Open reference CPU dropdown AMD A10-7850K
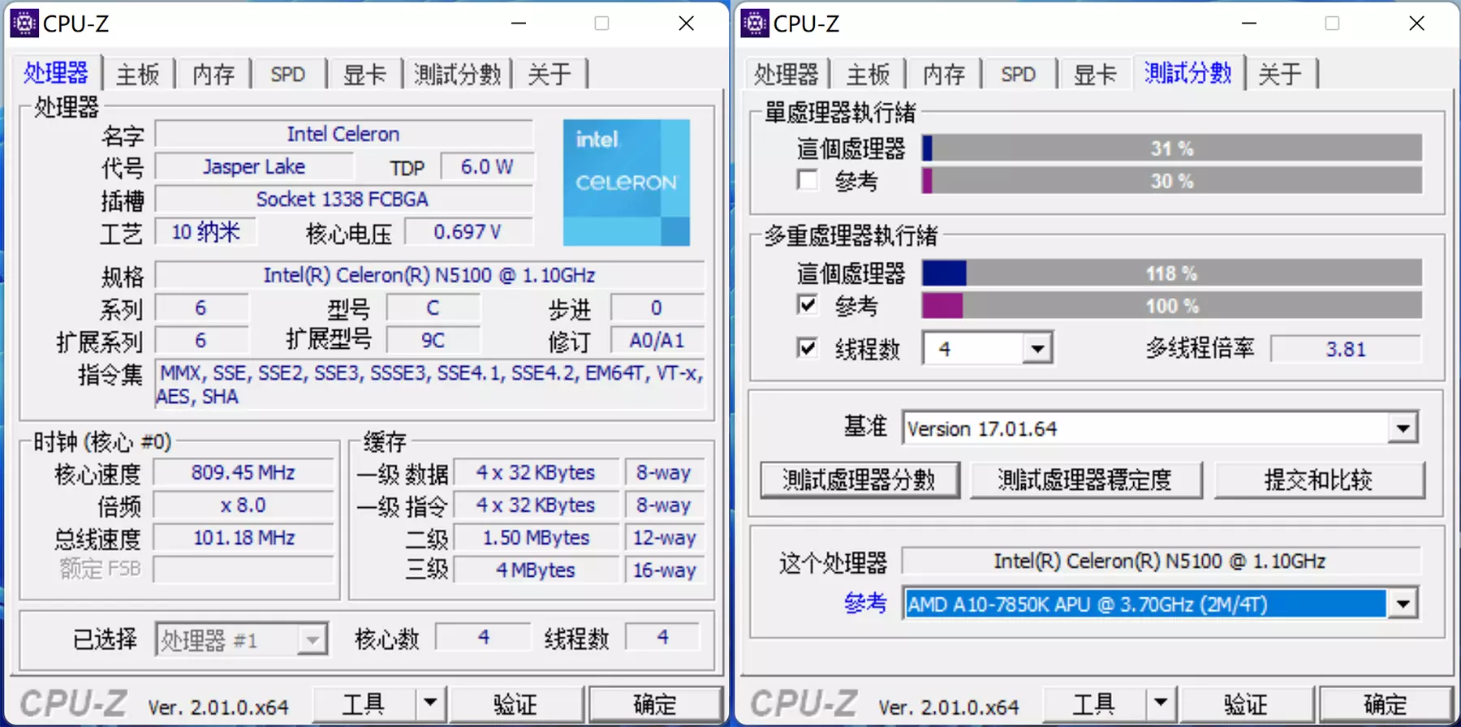The width and height of the screenshot is (1461, 727). [1403, 604]
